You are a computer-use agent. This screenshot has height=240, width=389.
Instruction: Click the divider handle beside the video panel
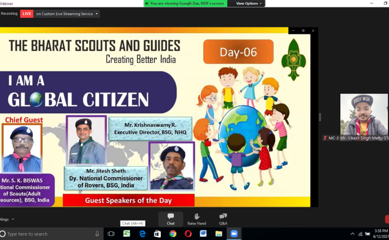pyautogui.click(x=320, y=117)
